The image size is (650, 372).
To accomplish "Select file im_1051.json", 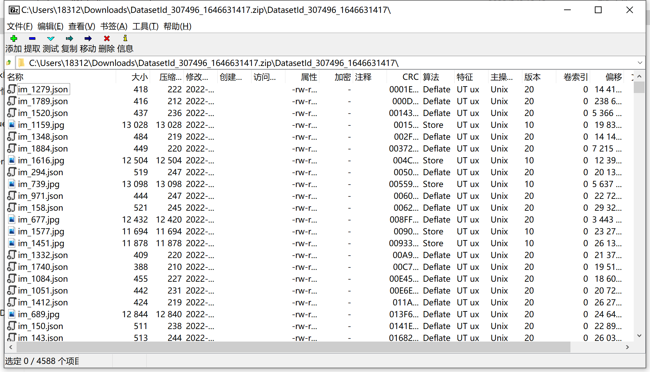I will [43, 290].
